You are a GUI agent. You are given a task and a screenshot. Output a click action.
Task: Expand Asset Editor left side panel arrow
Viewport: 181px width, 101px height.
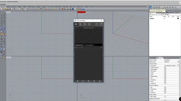coord(74,55)
